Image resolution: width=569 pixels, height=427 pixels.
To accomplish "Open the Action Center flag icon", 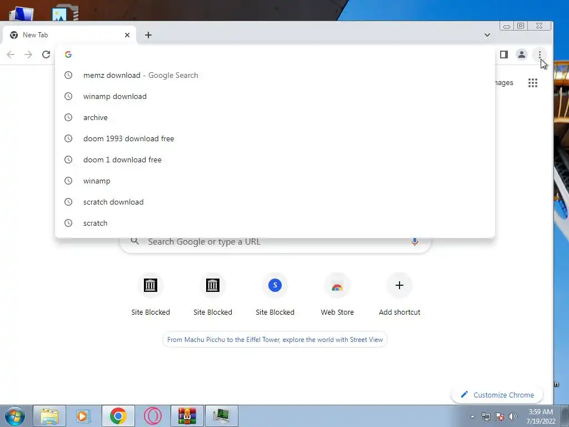I will click(500, 416).
